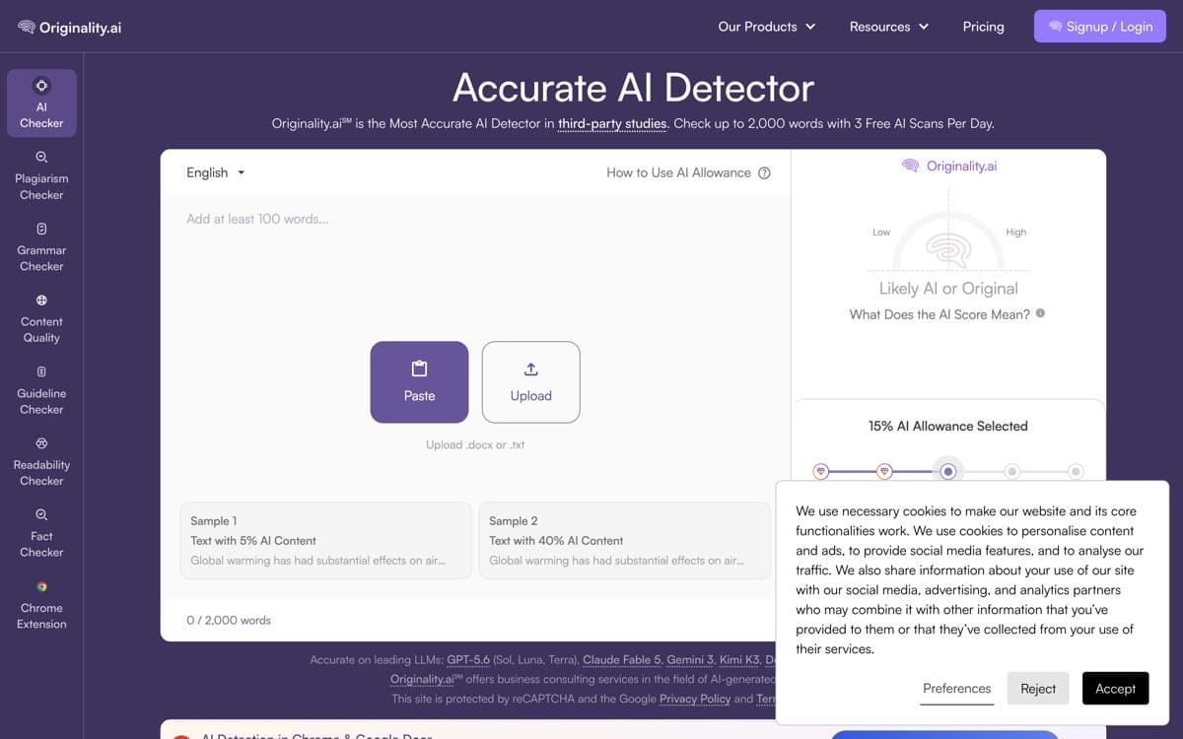Image resolution: width=1183 pixels, height=739 pixels.
Task: Open the GPT-5.6 link
Action: click(x=468, y=659)
